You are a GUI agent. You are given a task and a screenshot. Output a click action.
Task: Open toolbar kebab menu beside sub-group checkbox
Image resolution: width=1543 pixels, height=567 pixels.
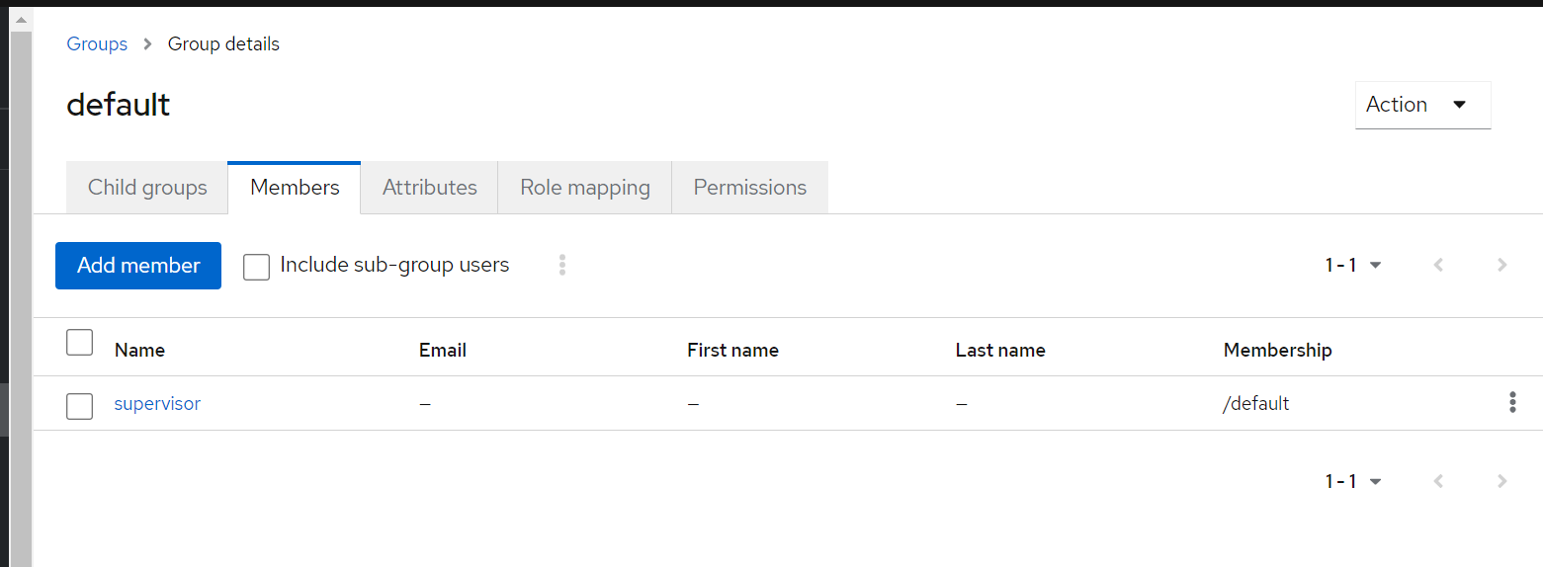(x=561, y=265)
